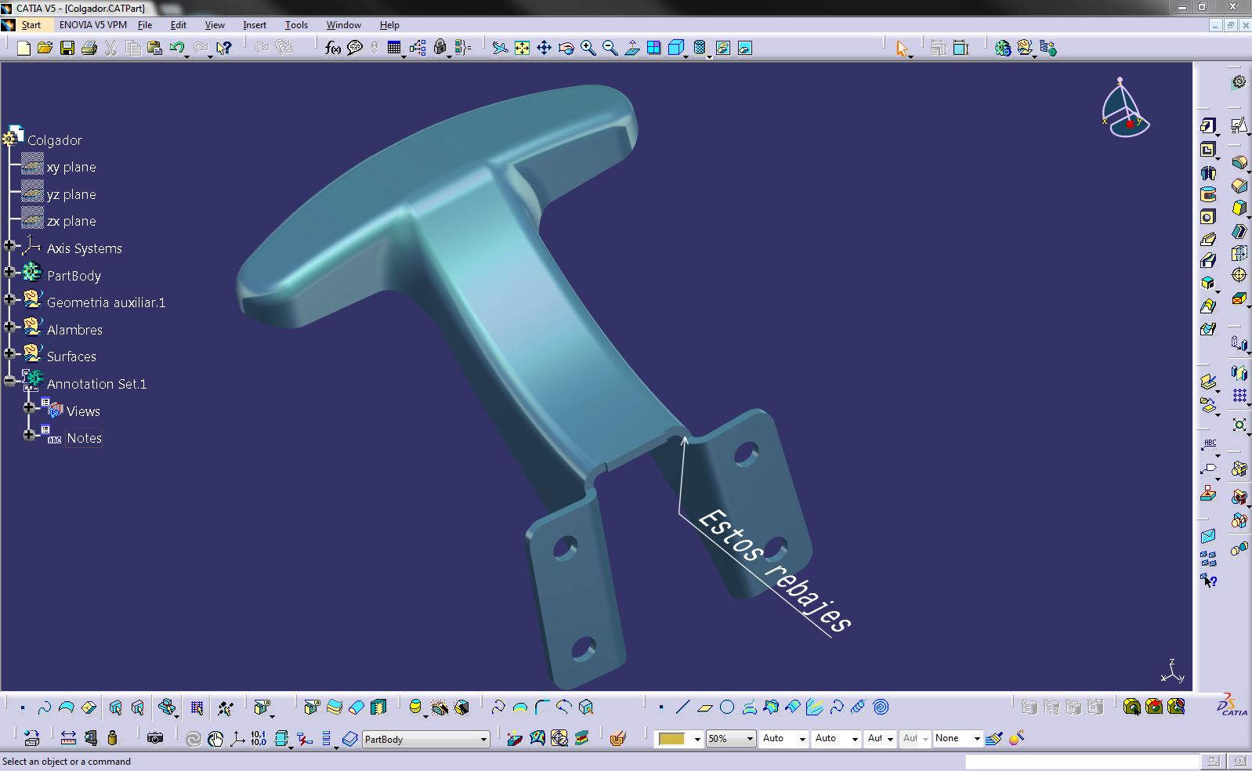Viewport: 1252px width, 771px height.
Task: Open the Edit menu
Action: 178,25
